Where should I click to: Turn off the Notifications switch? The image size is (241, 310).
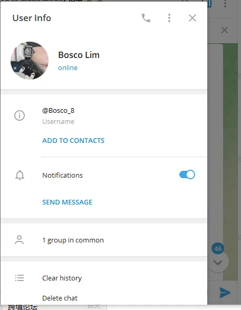coord(187,175)
